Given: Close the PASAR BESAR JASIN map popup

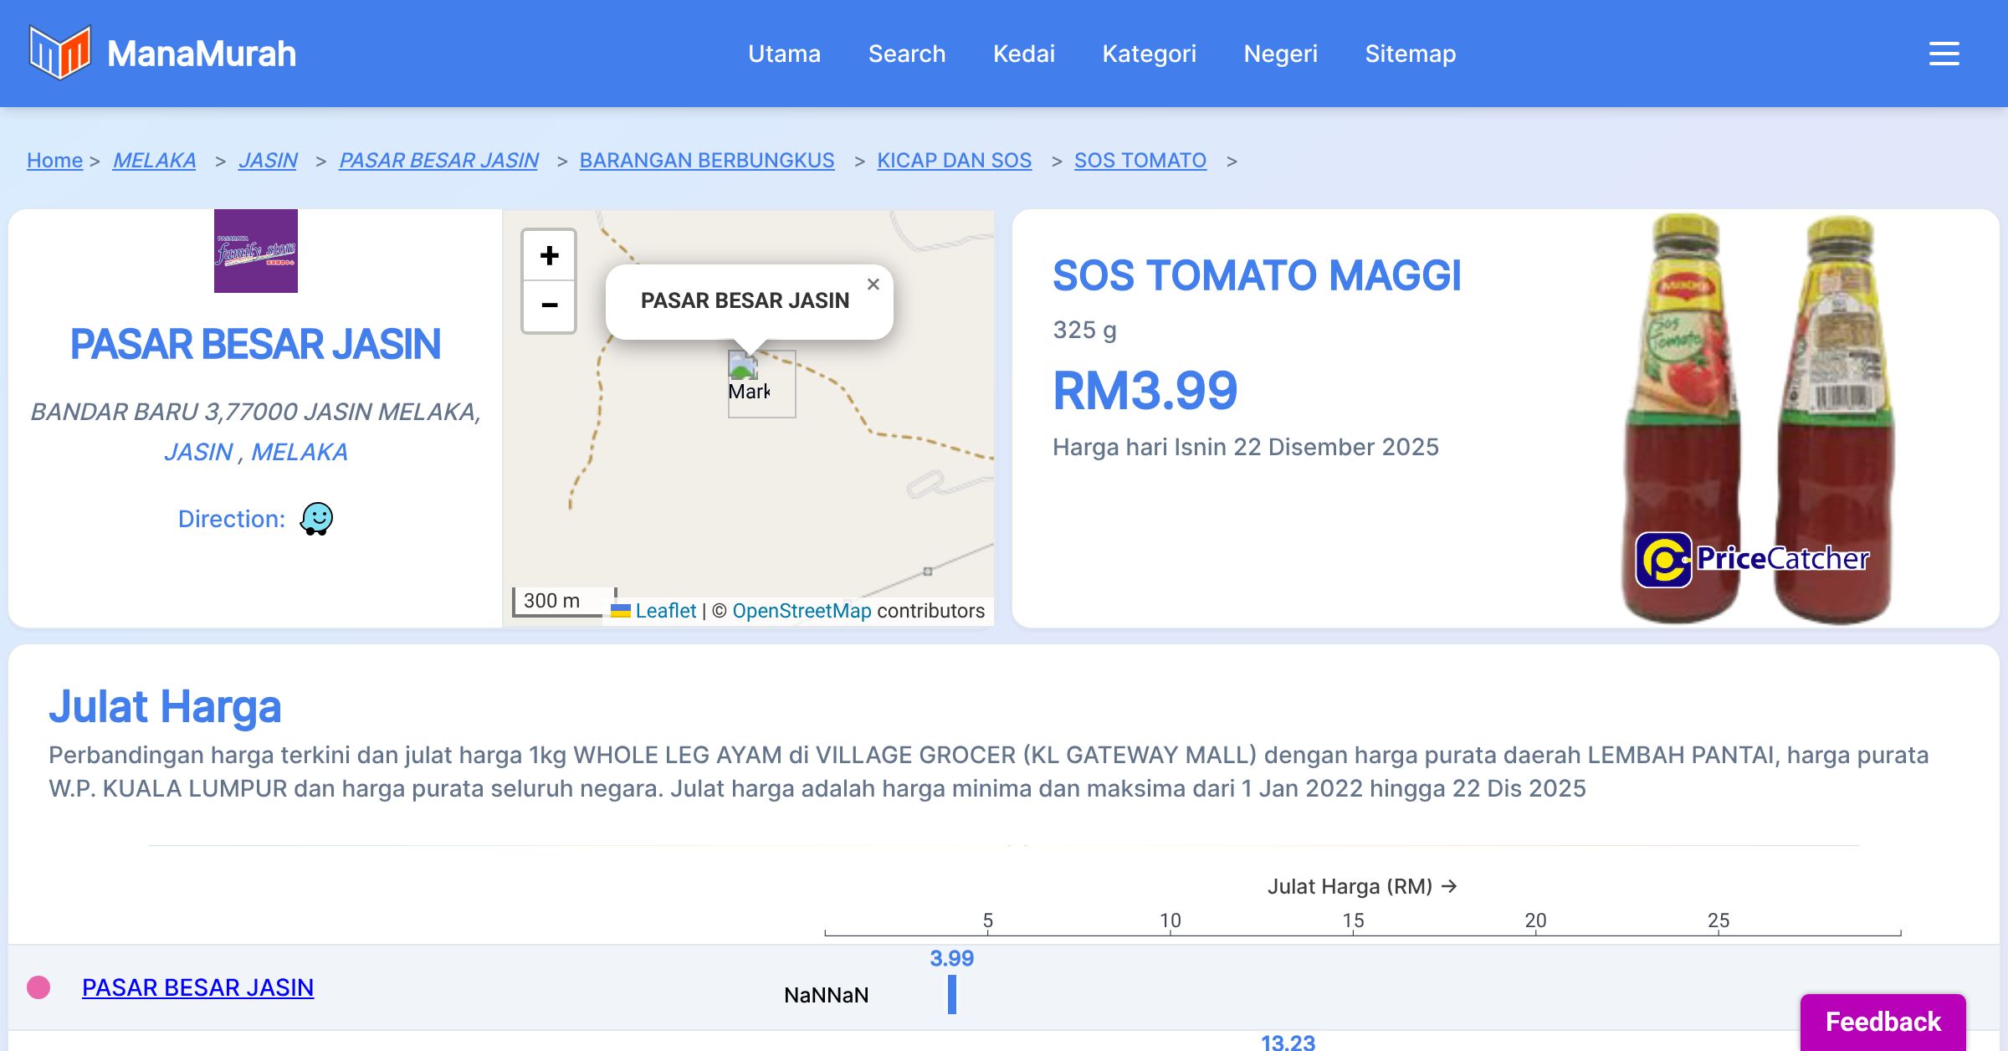Looking at the screenshot, I should pos(873,285).
